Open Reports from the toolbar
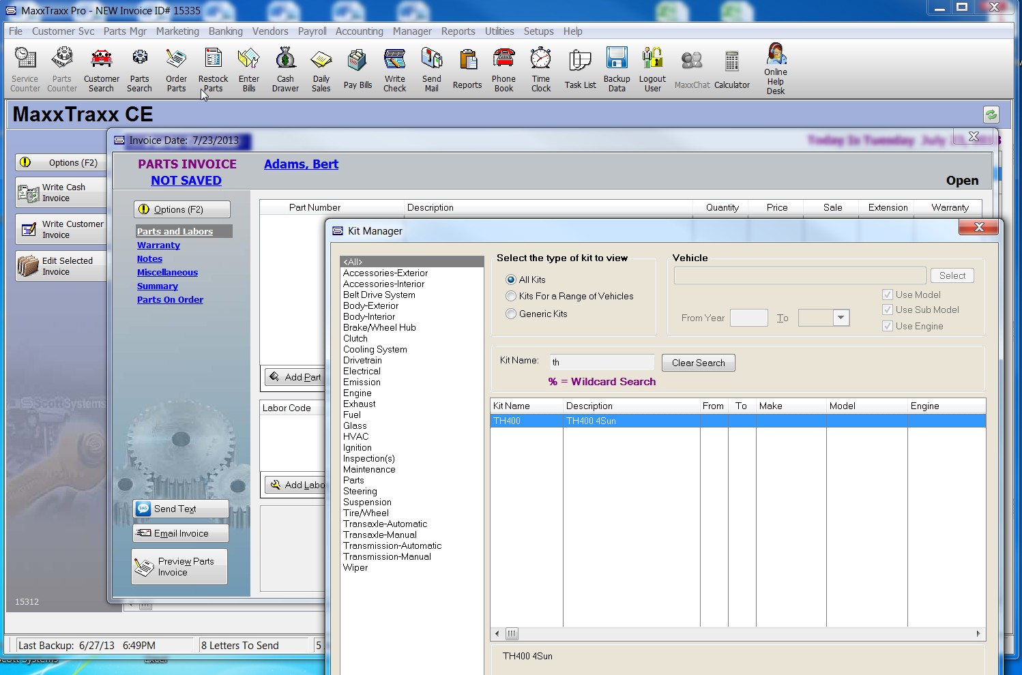Viewport: 1022px width, 675px height. 467,70
